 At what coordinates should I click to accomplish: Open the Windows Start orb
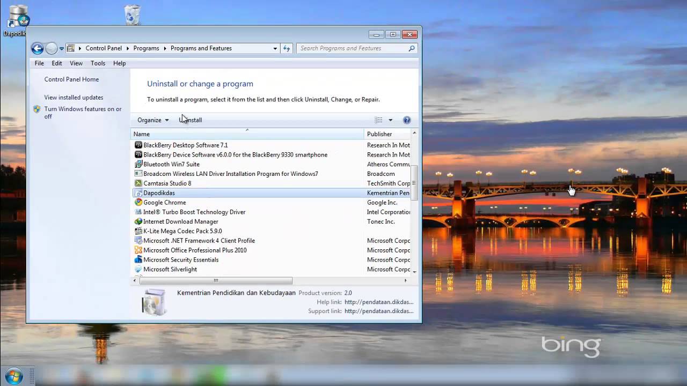click(x=13, y=375)
